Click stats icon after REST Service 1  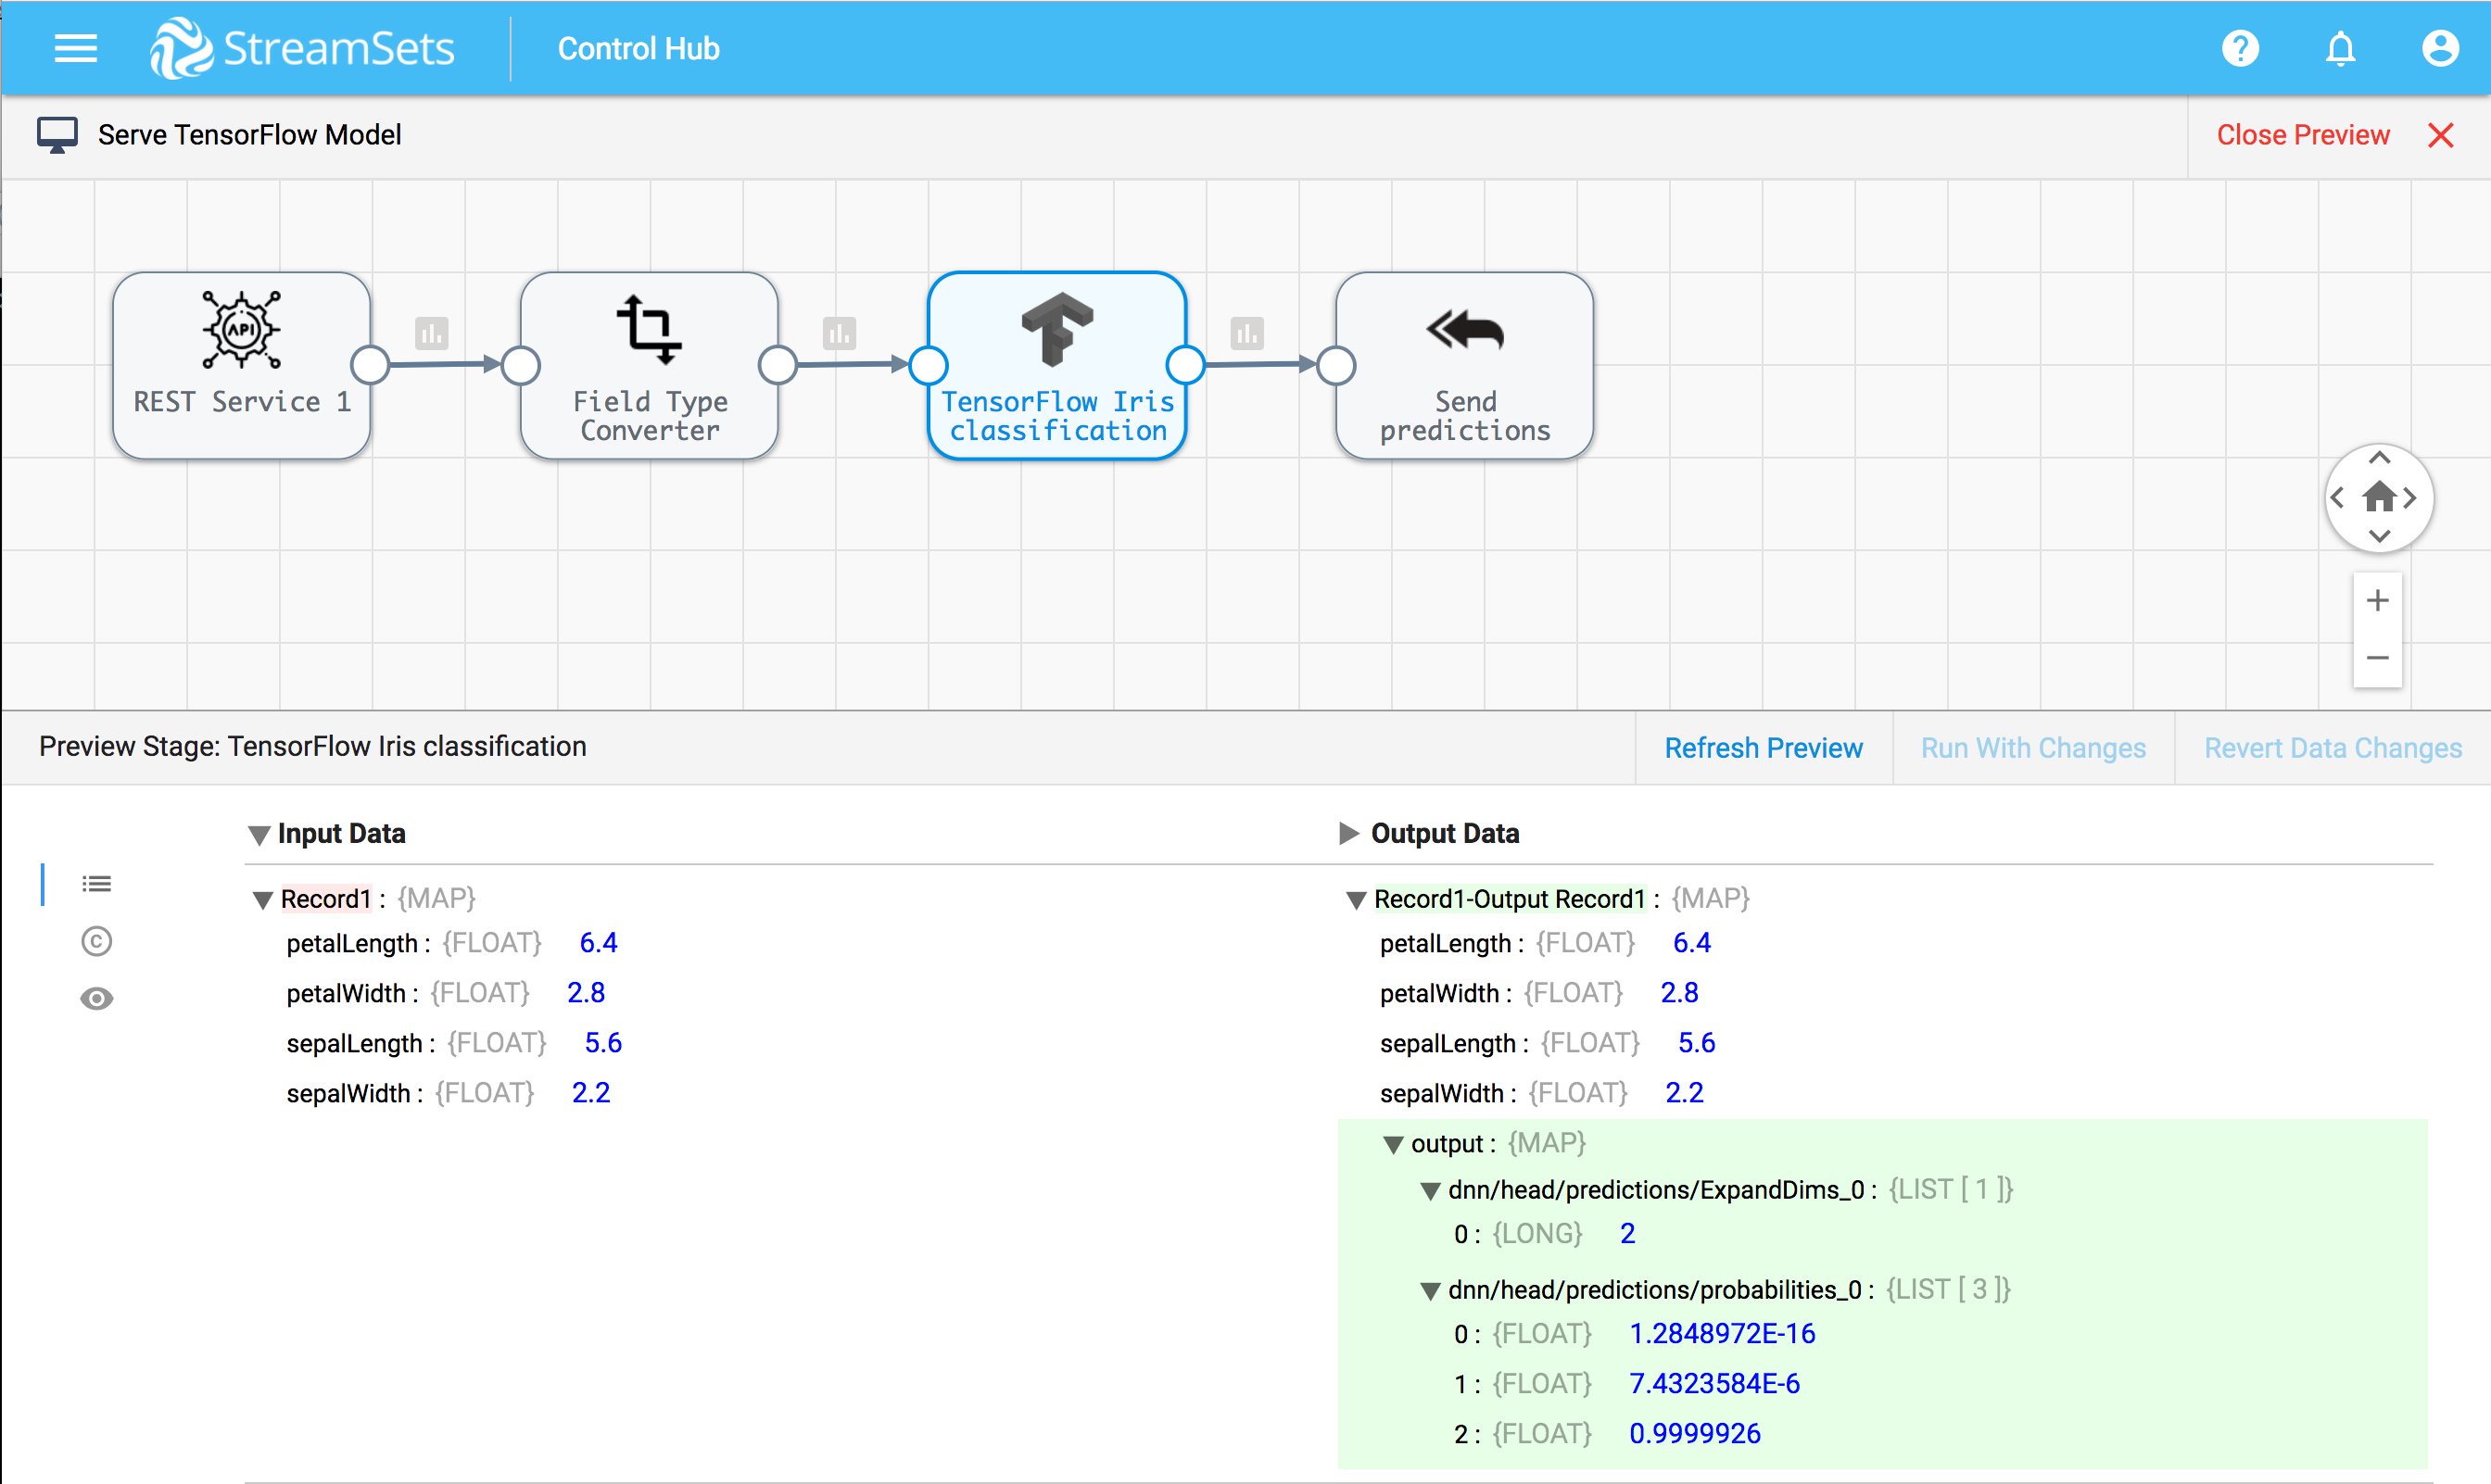(x=431, y=333)
